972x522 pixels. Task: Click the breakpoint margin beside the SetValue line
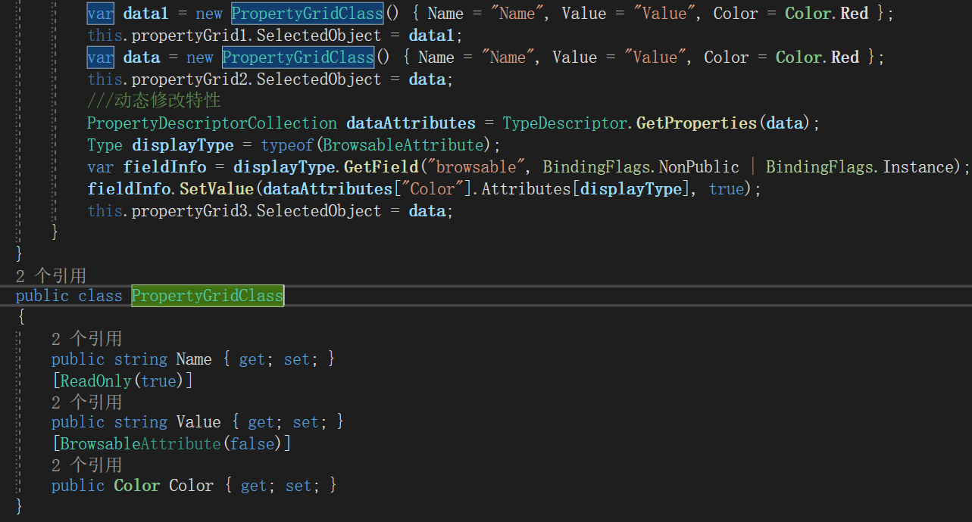click(9, 188)
